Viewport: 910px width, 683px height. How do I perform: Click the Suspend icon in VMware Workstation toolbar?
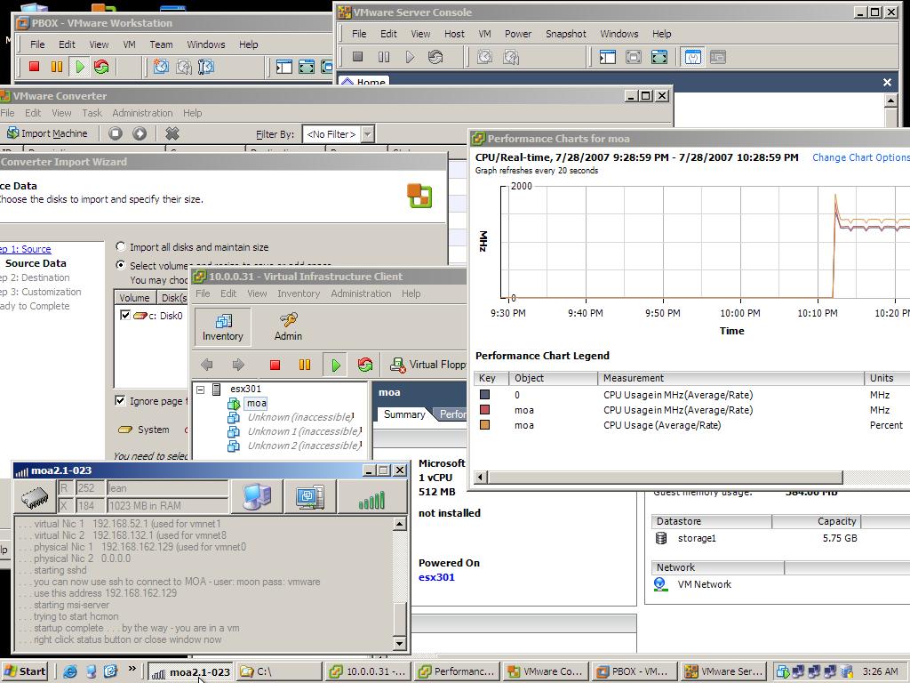[57, 67]
